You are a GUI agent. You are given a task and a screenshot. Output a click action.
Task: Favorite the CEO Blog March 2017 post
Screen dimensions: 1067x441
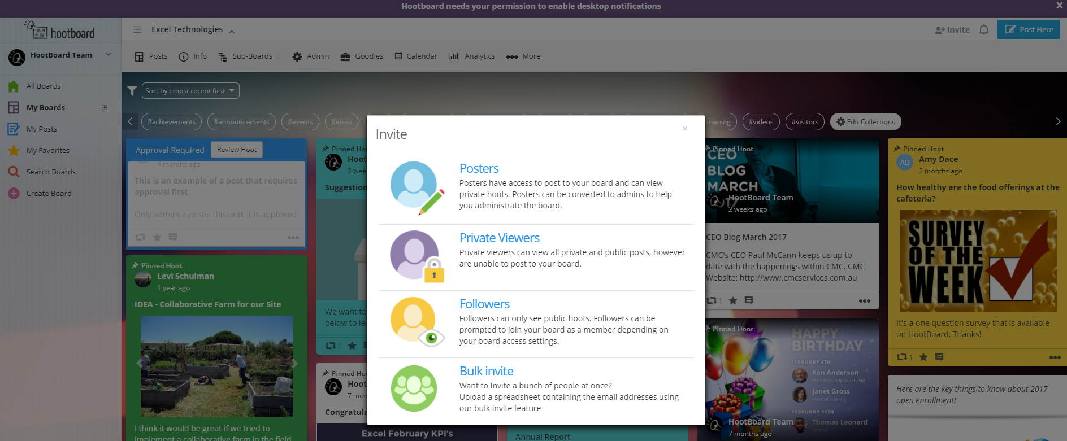point(733,300)
